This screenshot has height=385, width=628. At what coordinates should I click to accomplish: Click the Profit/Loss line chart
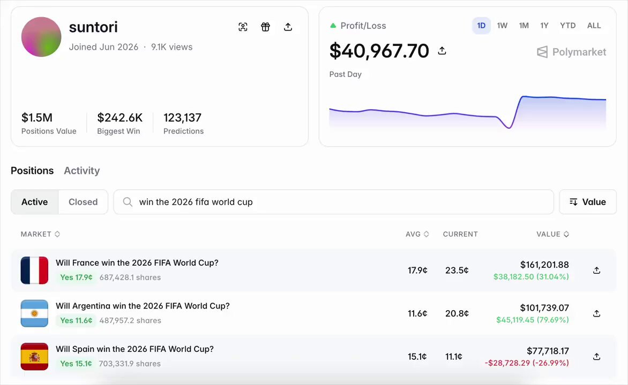coord(467,113)
